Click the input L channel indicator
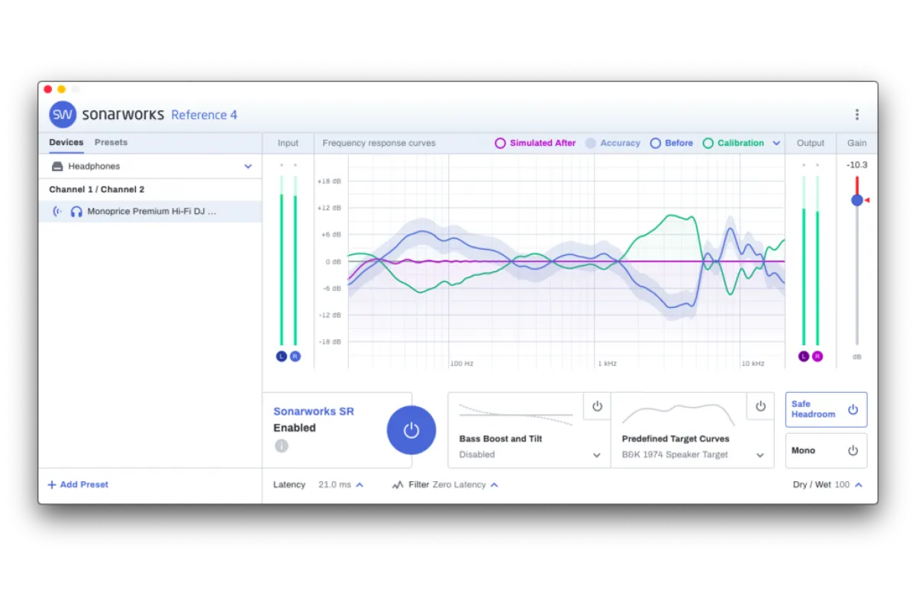Screen dimensions: 916x611 point(282,356)
